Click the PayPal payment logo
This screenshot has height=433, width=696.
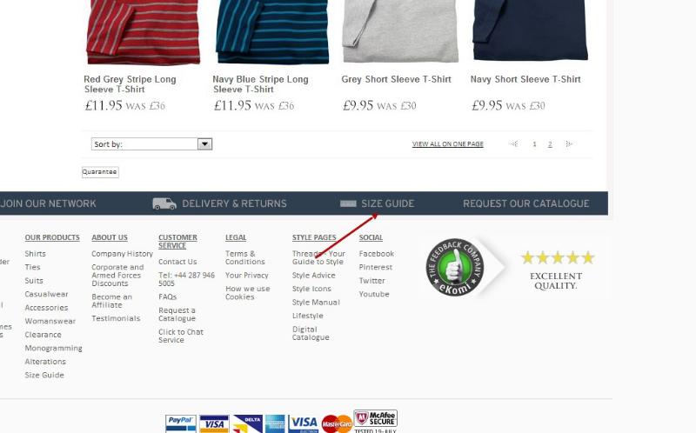(180, 423)
